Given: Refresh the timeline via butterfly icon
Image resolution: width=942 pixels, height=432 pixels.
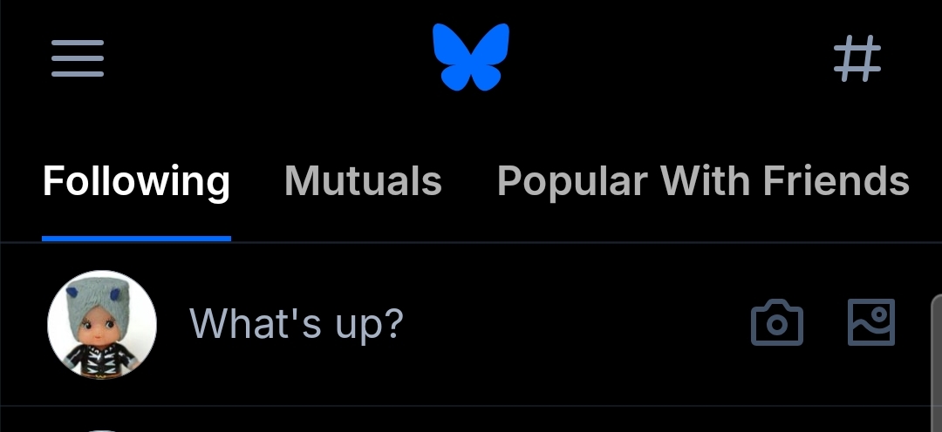Looking at the screenshot, I should pos(471,57).
